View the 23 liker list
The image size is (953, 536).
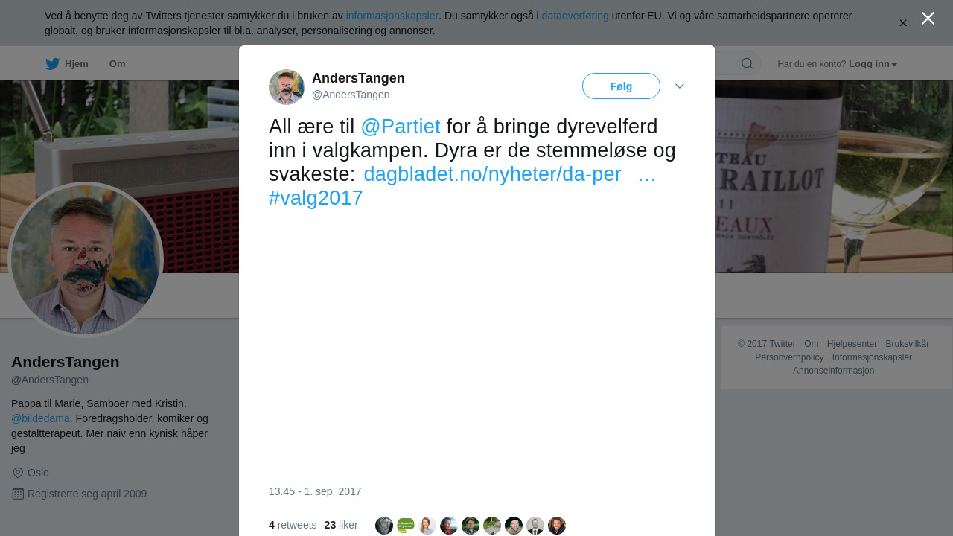(341, 525)
